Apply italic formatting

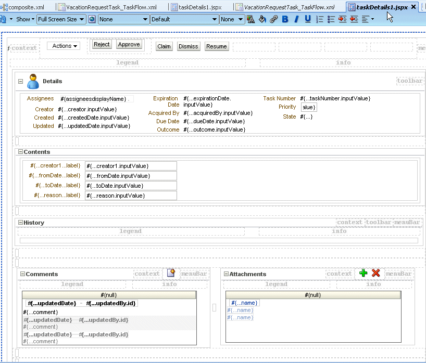(296, 19)
